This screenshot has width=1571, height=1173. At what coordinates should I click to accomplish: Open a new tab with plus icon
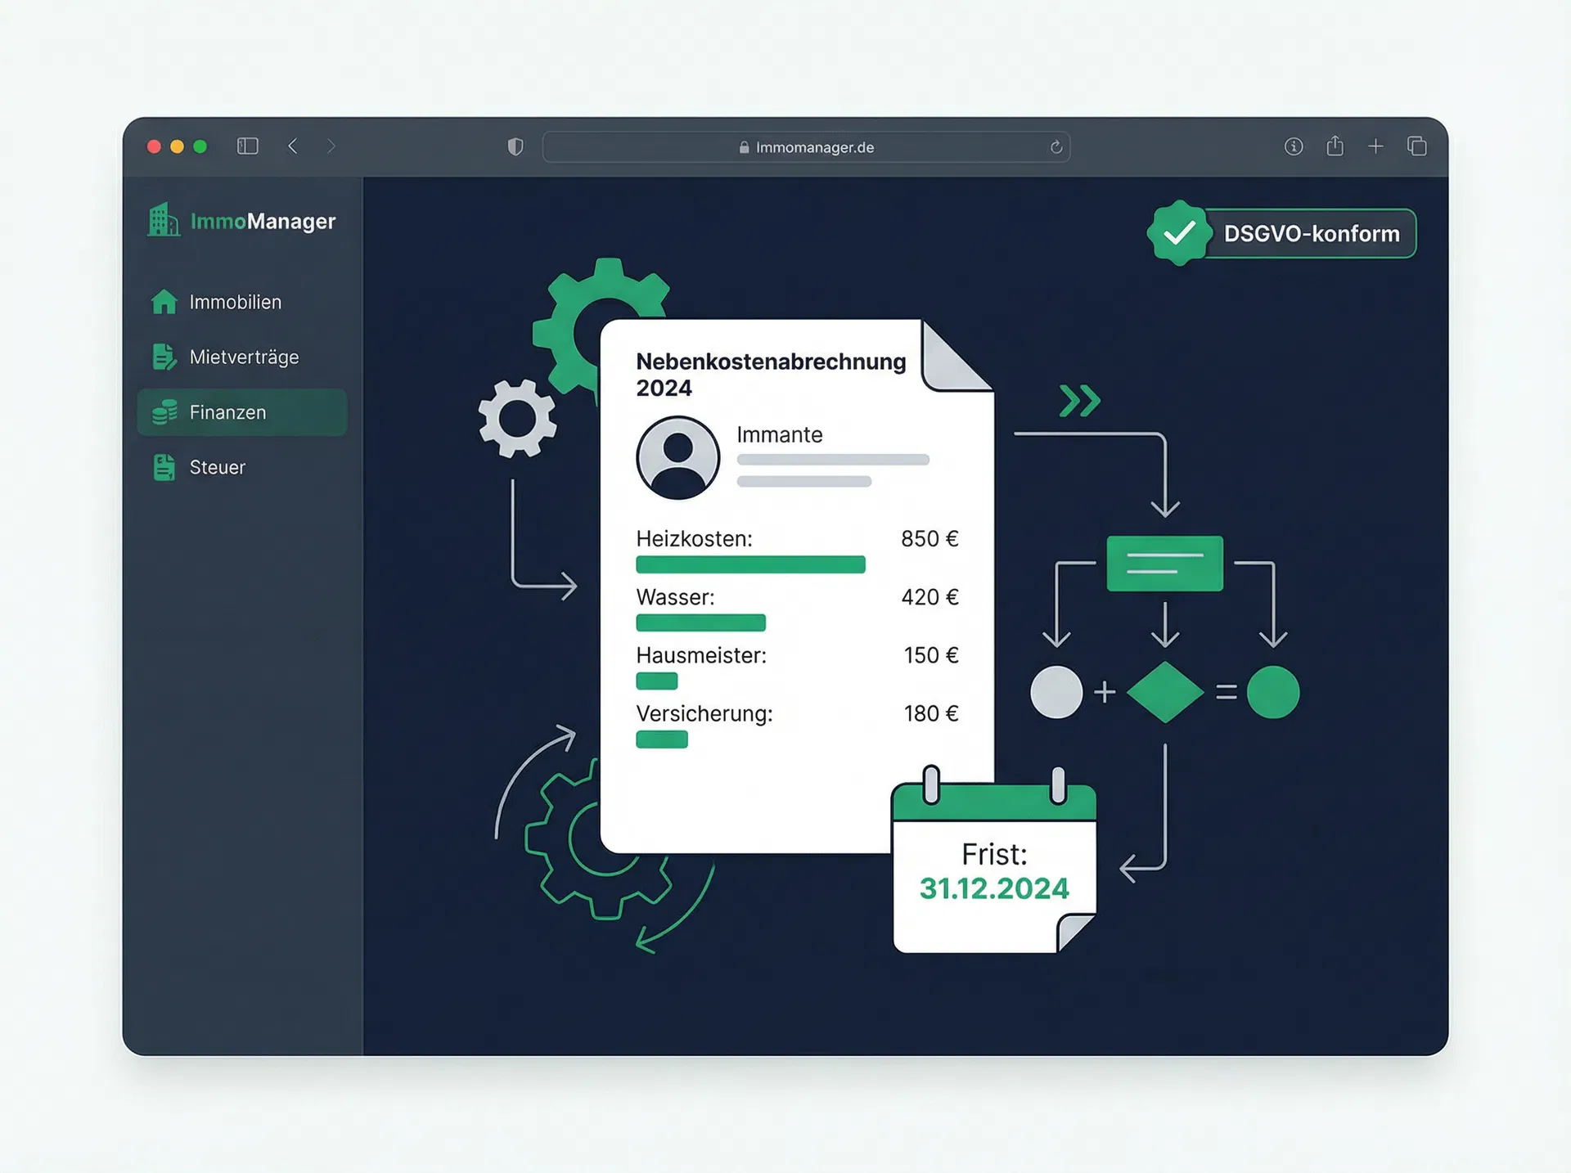pos(1375,146)
